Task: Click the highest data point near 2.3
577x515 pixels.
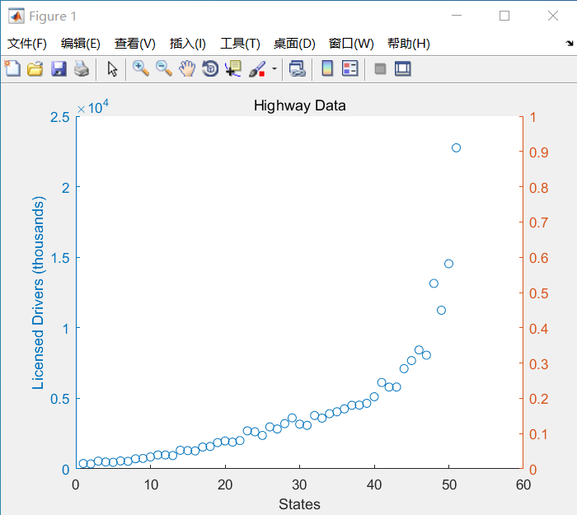Action: [x=456, y=147]
